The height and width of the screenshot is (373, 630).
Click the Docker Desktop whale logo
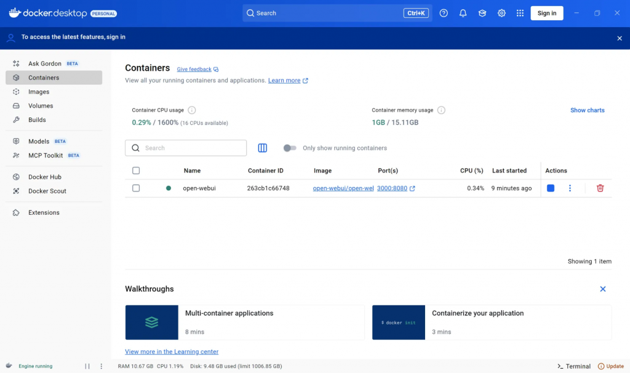15,13
